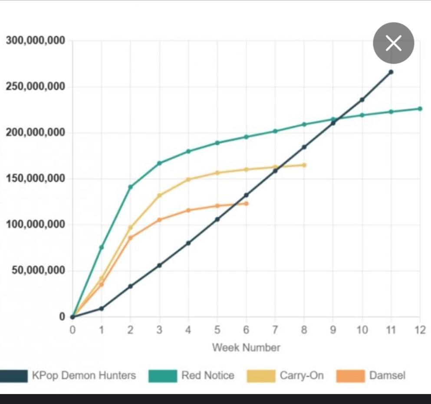Select Damsel final week 6 data point

(246, 203)
